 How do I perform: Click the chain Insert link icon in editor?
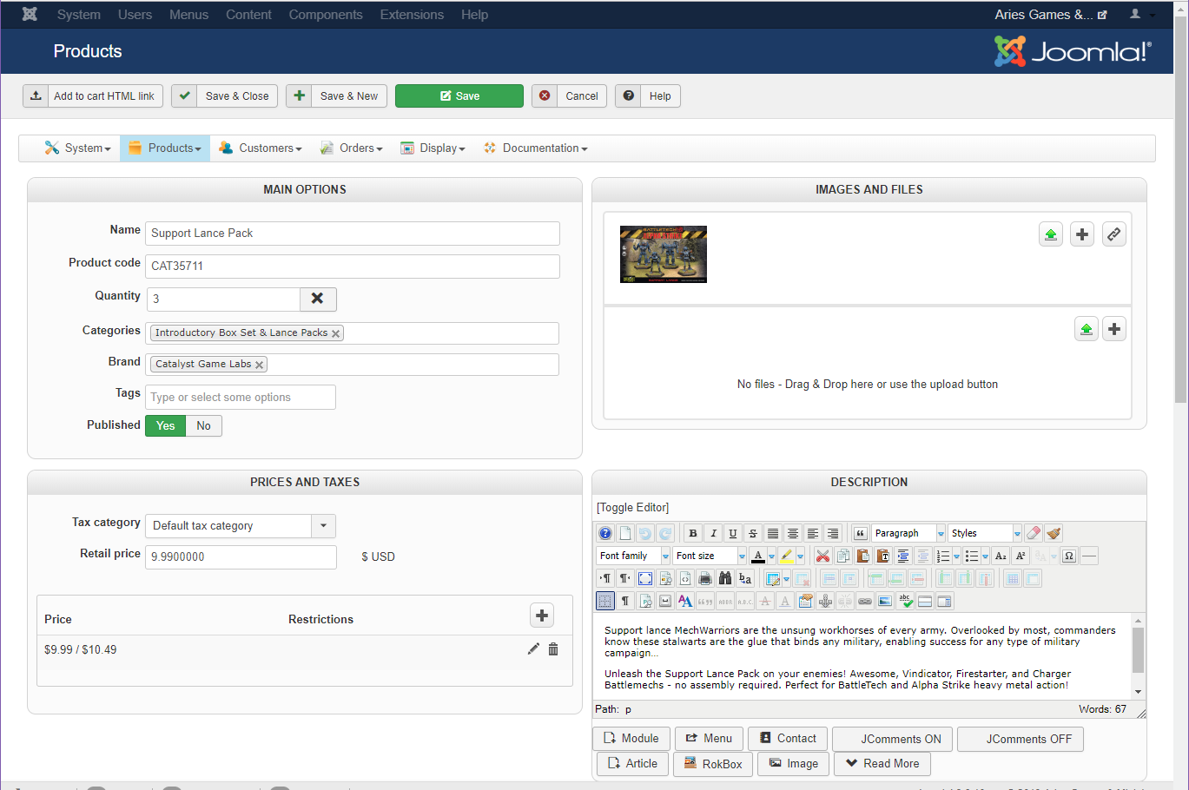coord(865,601)
